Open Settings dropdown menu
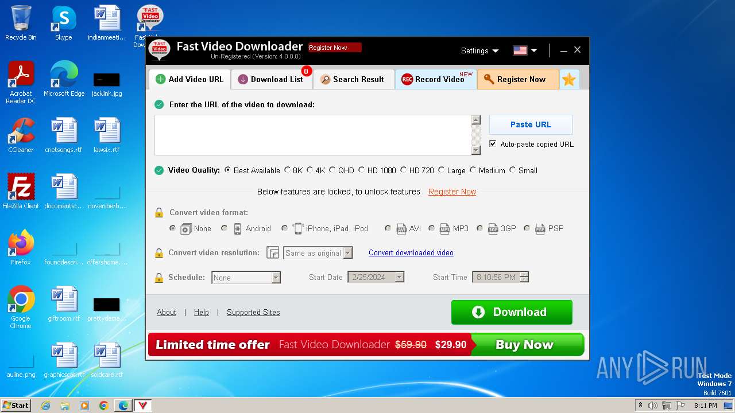Image resolution: width=735 pixels, height=413 pixels. tap(480, 50)
